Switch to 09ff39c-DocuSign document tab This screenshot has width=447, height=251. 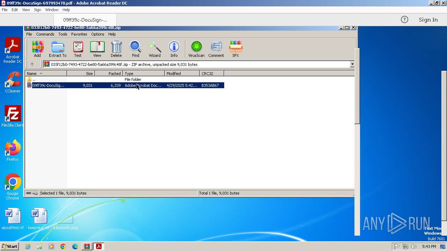click(85, 20)
